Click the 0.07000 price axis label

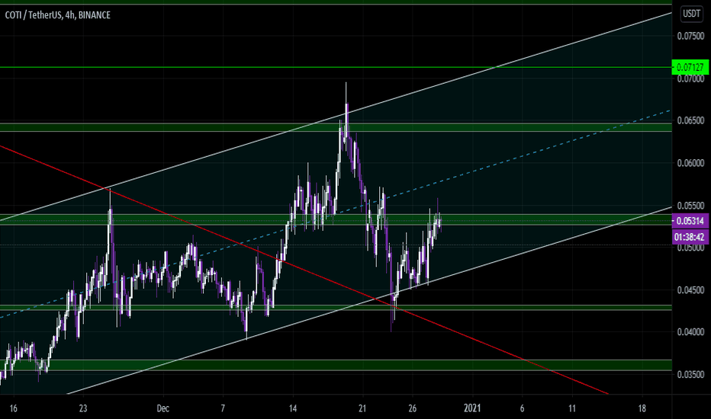click(x=690, y=78)
